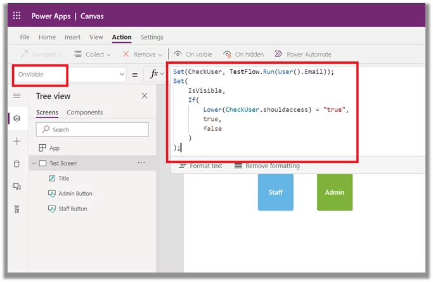Click the hamburger menu icon in sidebar
This screenshot has width=433, height=282.
[17, 96]
